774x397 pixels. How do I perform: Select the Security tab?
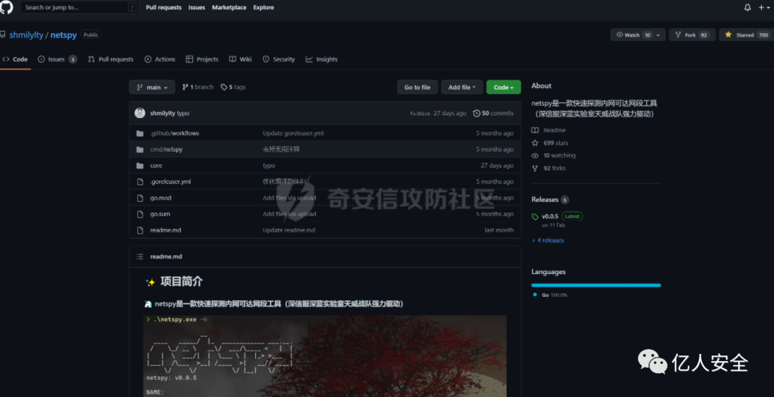coord(278,59)
